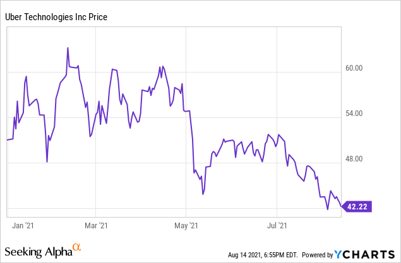Click the May '21 axis label
The image size is (401, 263).
[x=186, y=225]
